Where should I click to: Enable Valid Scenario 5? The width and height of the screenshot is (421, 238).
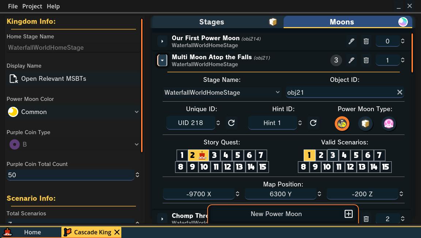coord(356,155)
